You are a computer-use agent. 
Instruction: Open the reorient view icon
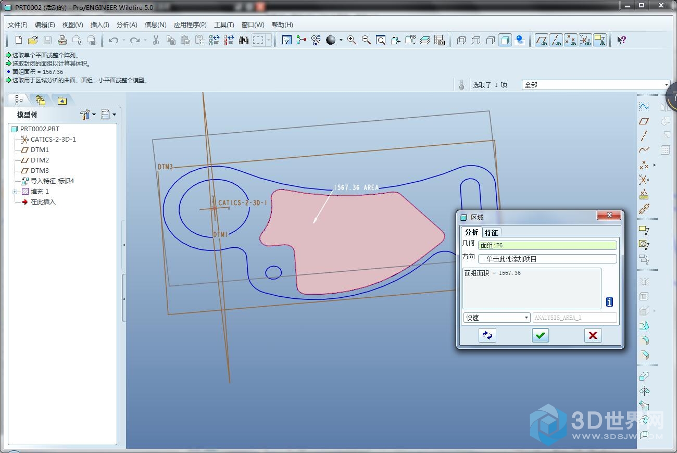(x=395, y=40)
